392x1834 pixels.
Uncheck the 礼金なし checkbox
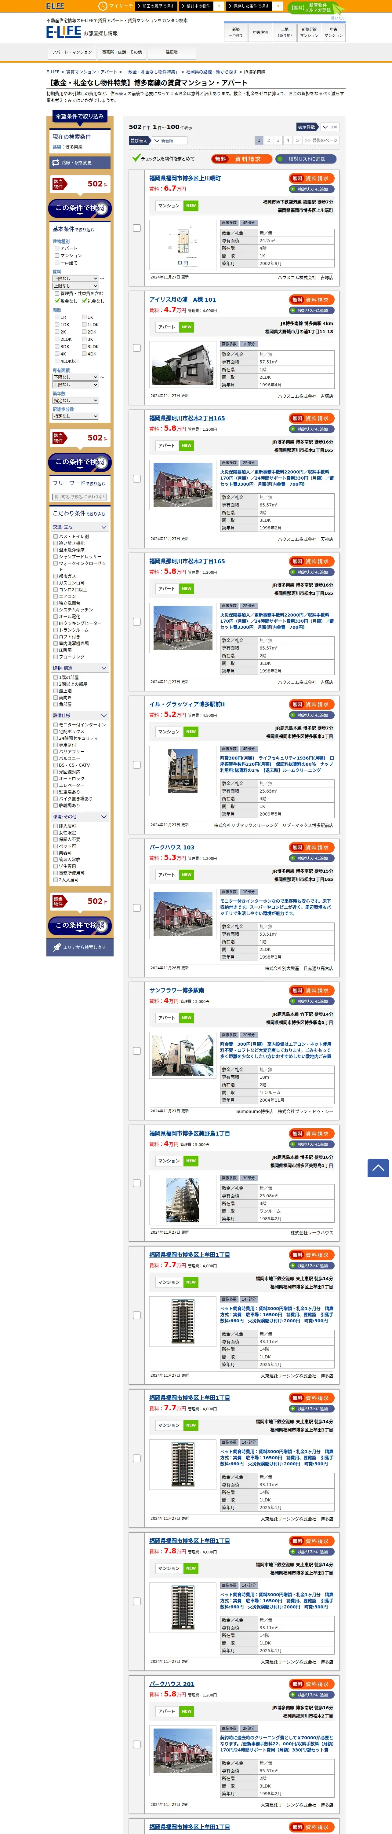pyautogui.click(x=84, y=301)
